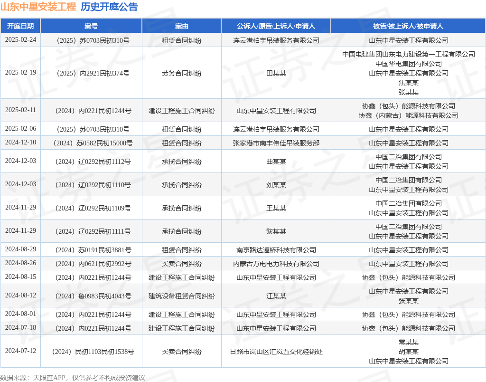Click plaintiff 曲某某

(x=276, y=162)
